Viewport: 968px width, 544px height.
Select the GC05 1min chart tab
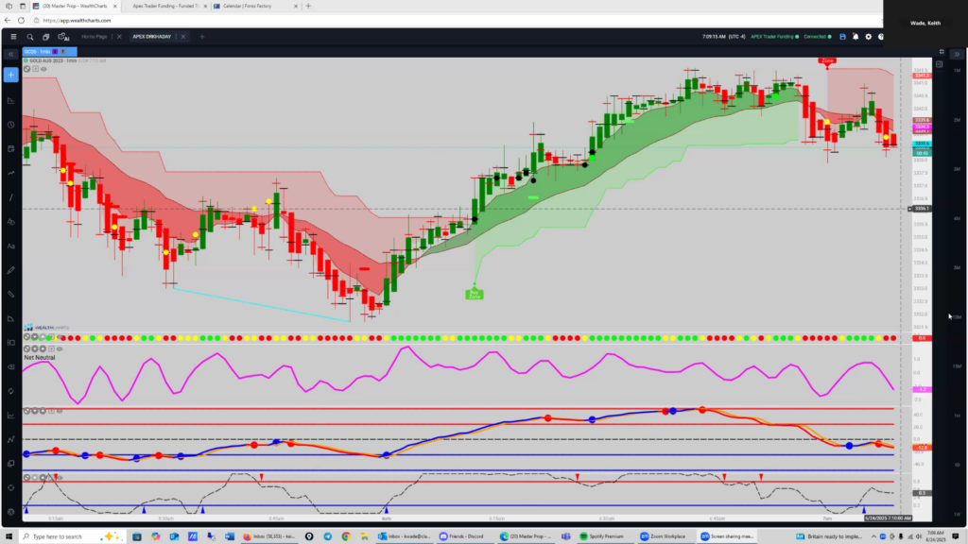point(49,52)
